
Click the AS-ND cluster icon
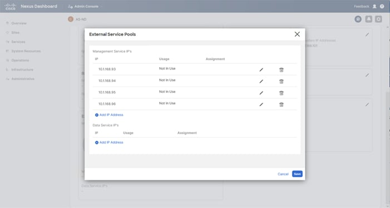(71, 19)
